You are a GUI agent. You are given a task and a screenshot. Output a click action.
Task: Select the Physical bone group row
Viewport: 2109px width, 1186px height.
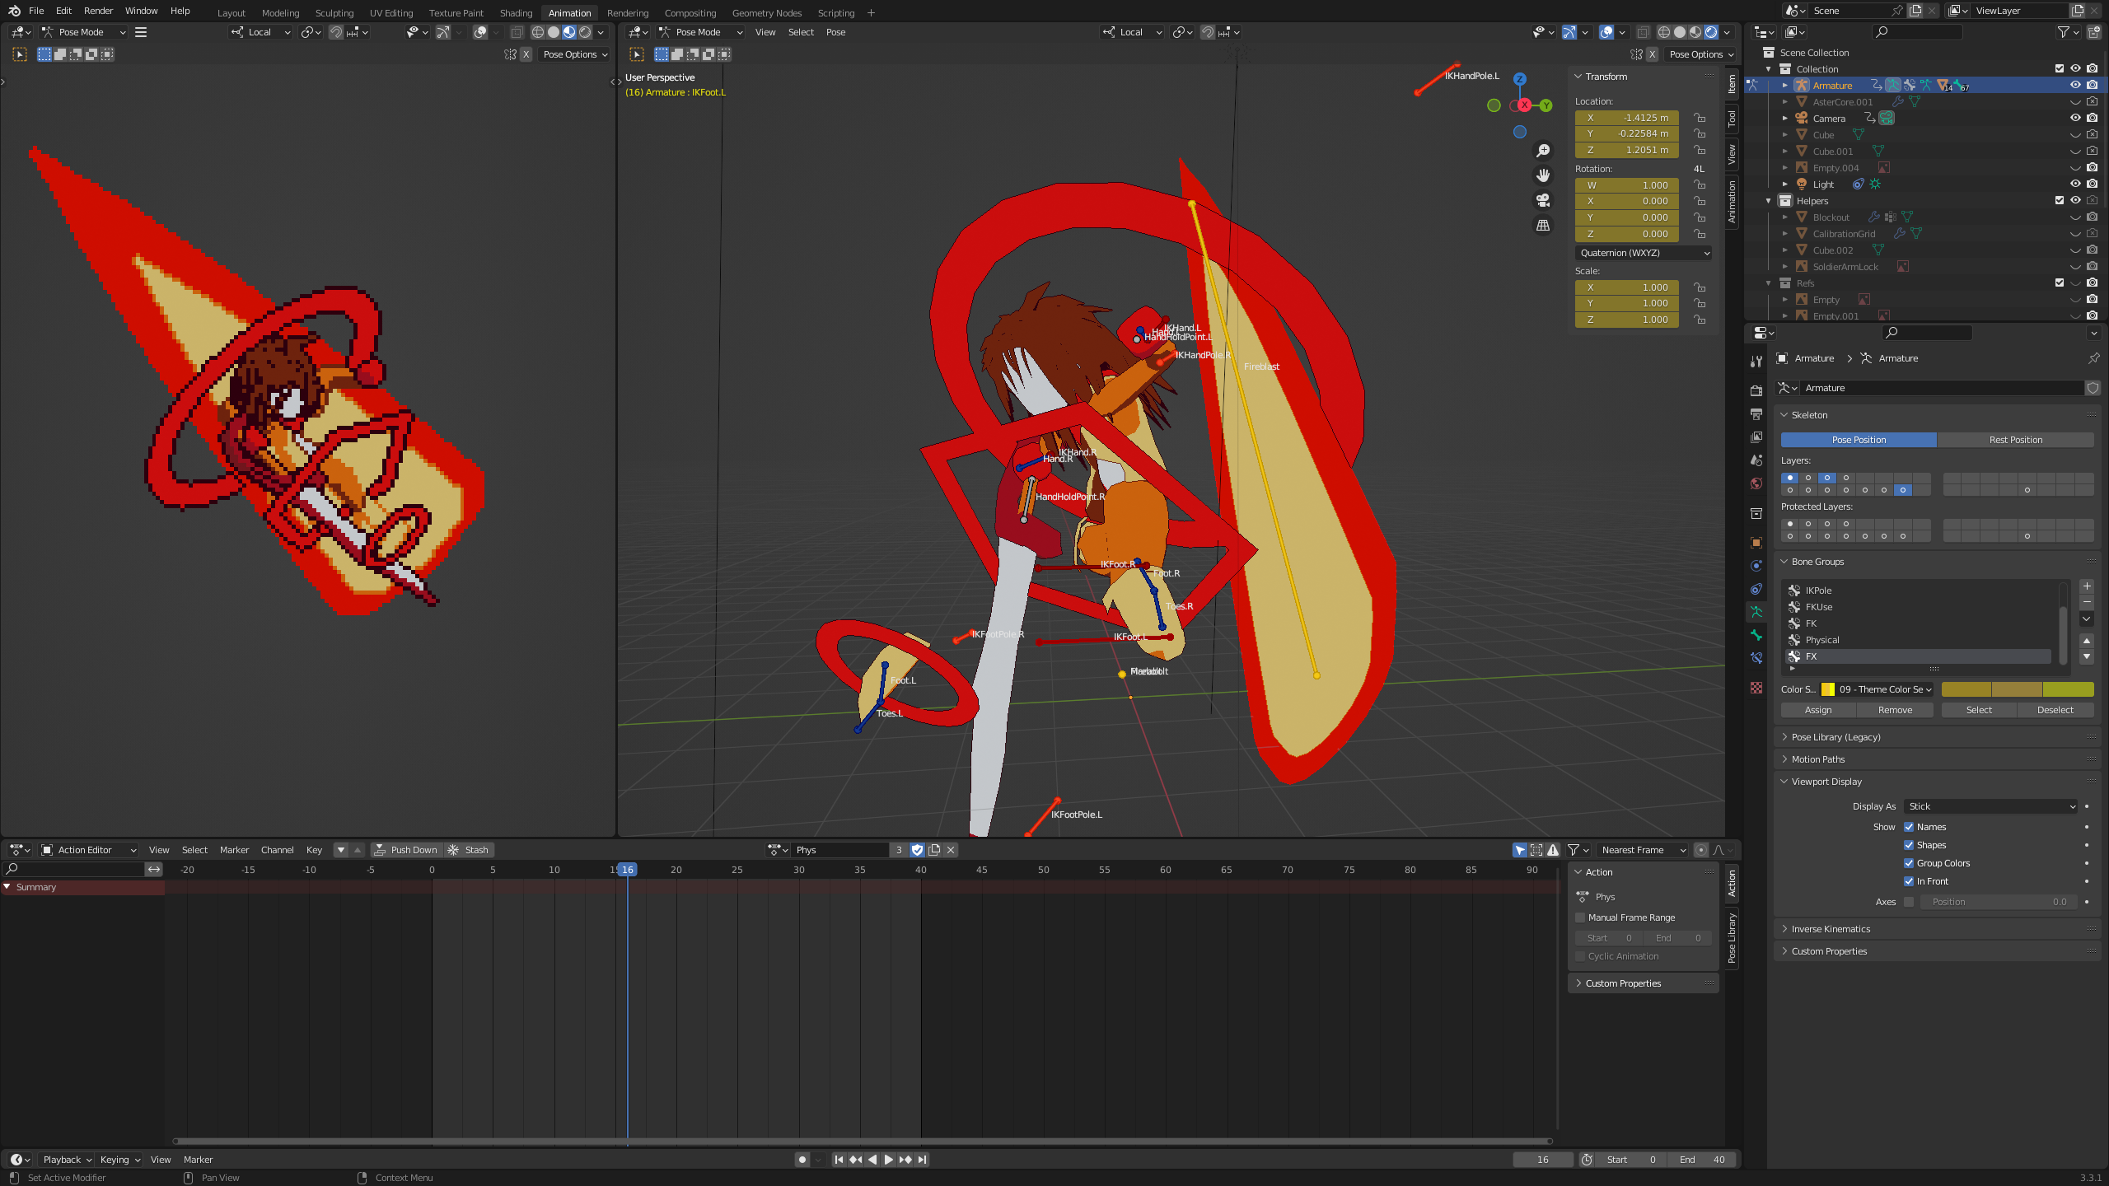[1918, 640]
